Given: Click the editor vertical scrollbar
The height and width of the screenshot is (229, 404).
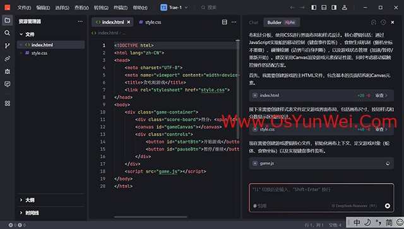Looking at the screenshot, I should (237, 90).
